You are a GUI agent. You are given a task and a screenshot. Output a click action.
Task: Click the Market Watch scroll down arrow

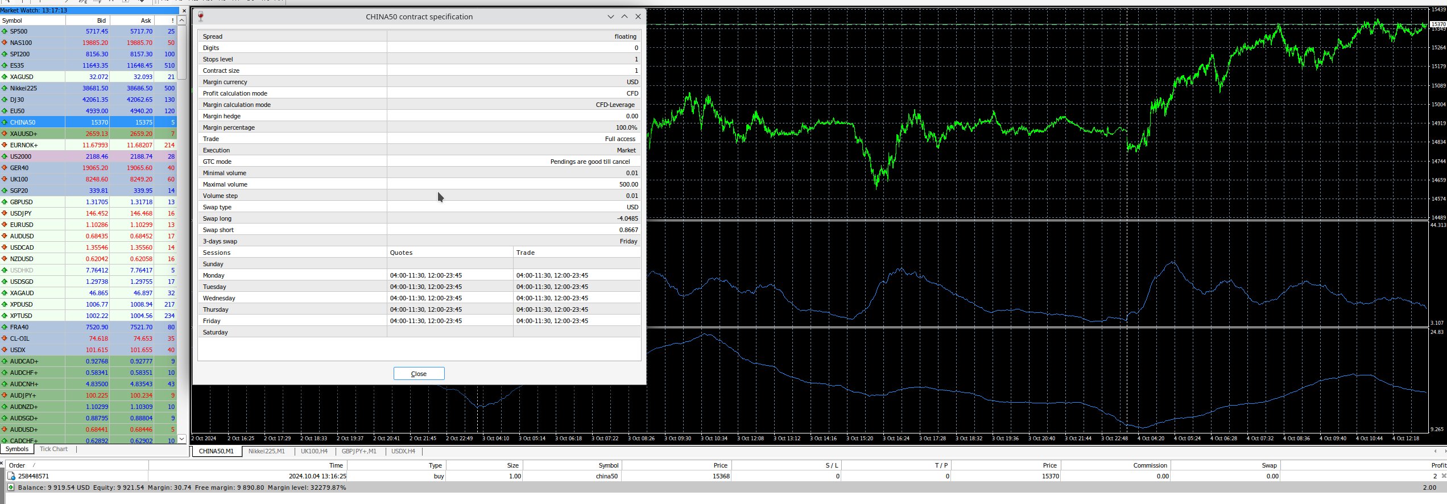pyautogui.click(x=182, y=439)
